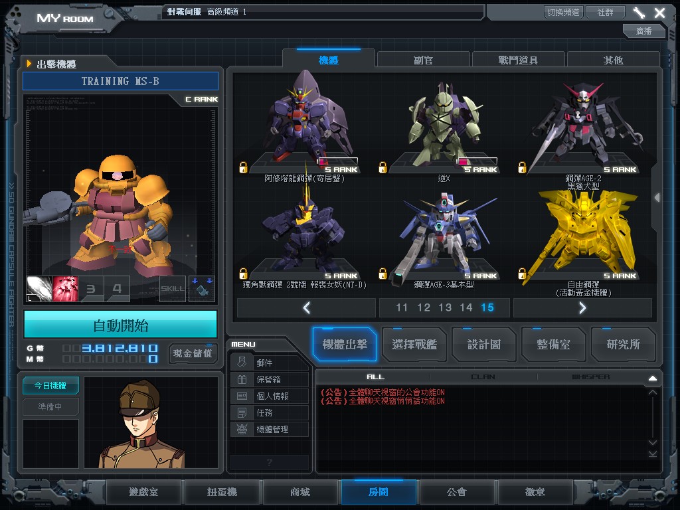
Task: Collapse the chat window with the up arrow
Action: tap(653, 378)
